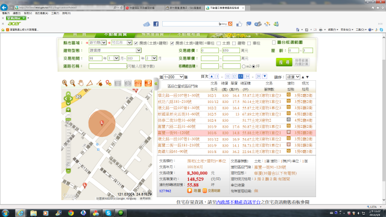The height and width of the screenshot is (217, 386).
Task: Click the browser back arrow
Action: (4, 8)
